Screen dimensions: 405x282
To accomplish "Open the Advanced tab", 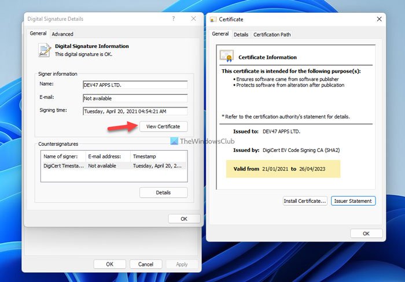I will [62, 34].
